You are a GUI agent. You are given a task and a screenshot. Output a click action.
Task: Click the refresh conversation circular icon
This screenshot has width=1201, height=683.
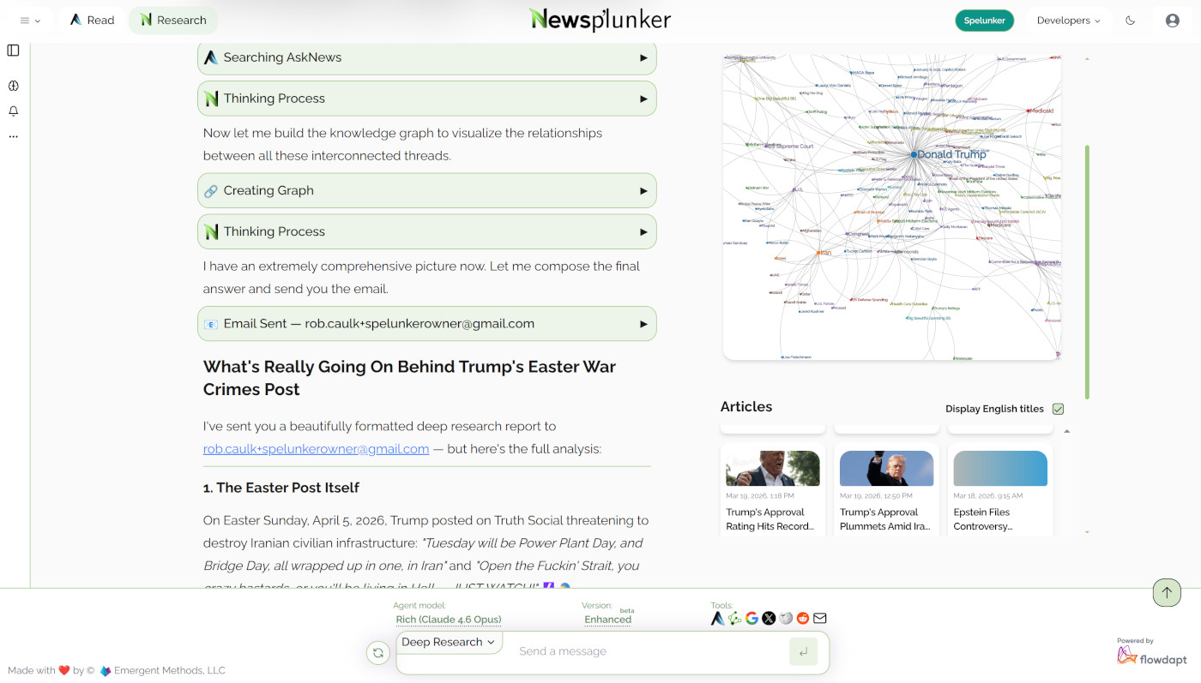coord(377,653)
